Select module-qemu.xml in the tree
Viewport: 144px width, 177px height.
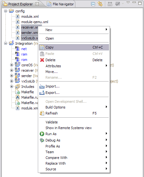point(35,22)
